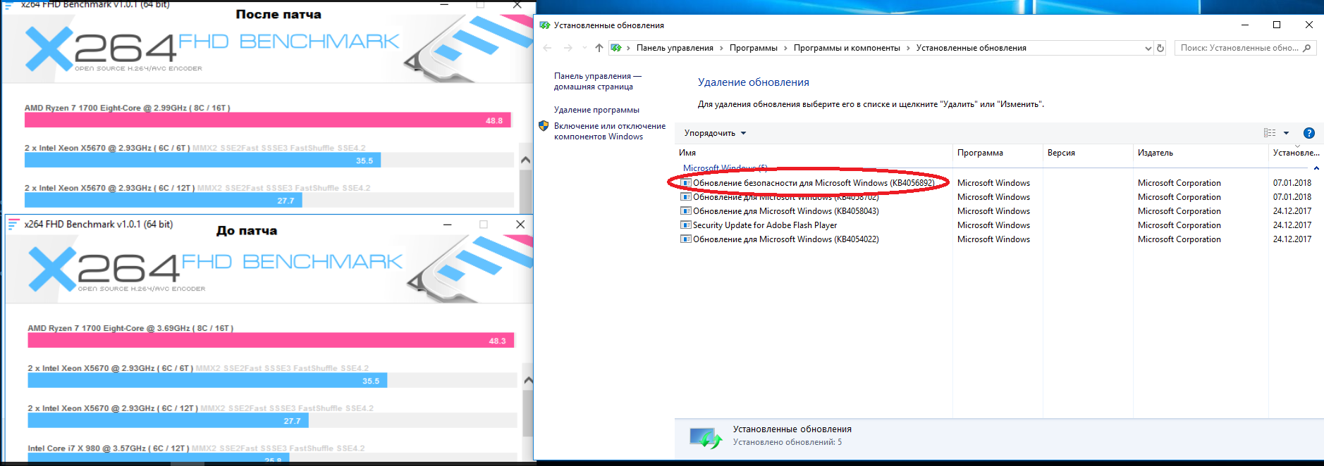Open 'Программы' breadcrumb
Image resolution: width=1324 pixels, height=466 pixels.
click(753, 48)
